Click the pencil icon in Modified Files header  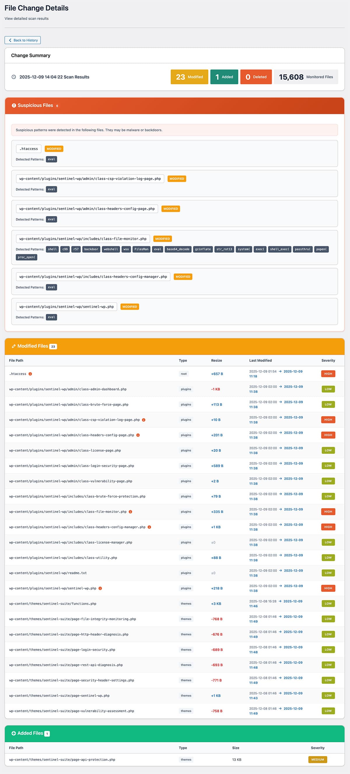click(14, 346)
